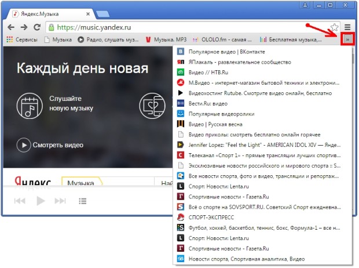Bookmark this page with the star icon

click(334, 27)
